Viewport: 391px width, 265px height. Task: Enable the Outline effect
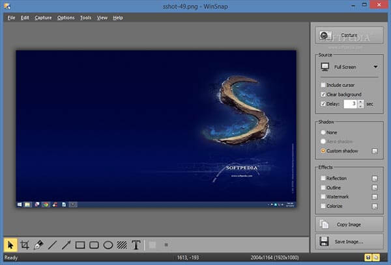[323, 188]
